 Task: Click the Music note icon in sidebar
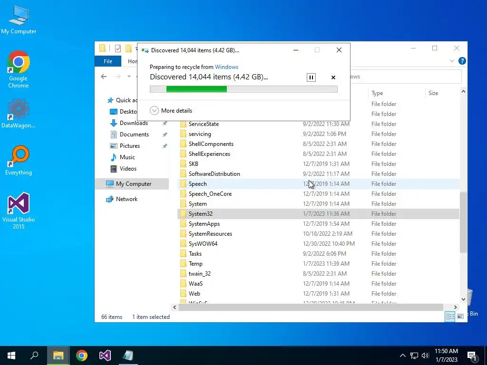113,157
